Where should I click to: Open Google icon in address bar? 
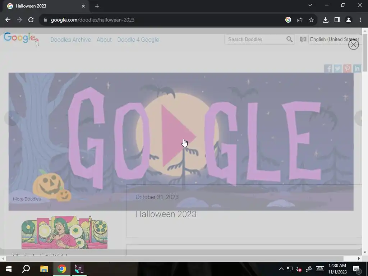288,20
